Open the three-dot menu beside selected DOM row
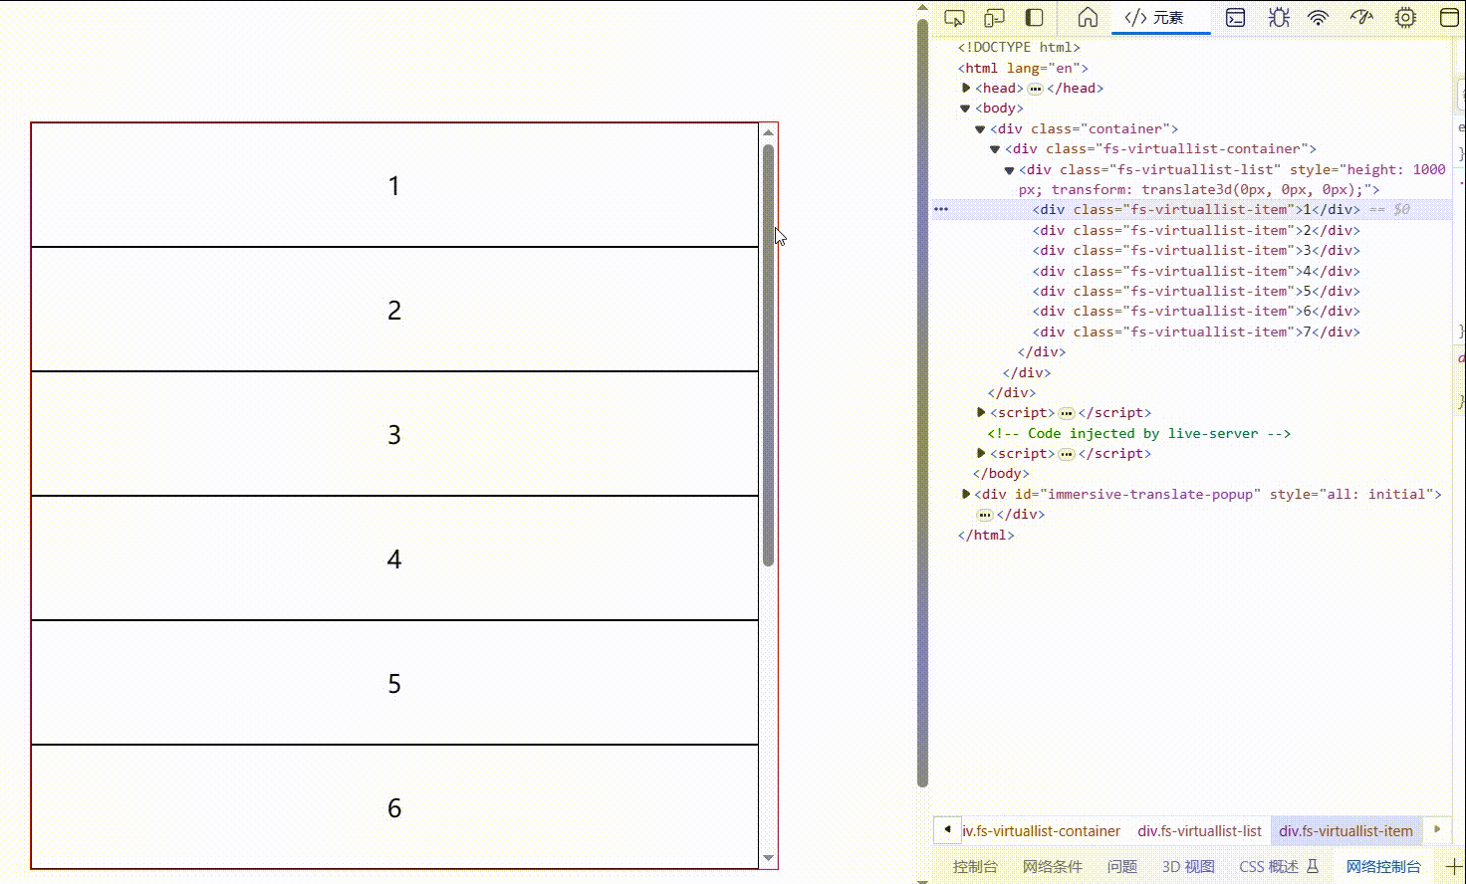The image size is (1466, 884). [x=941, y=210]
